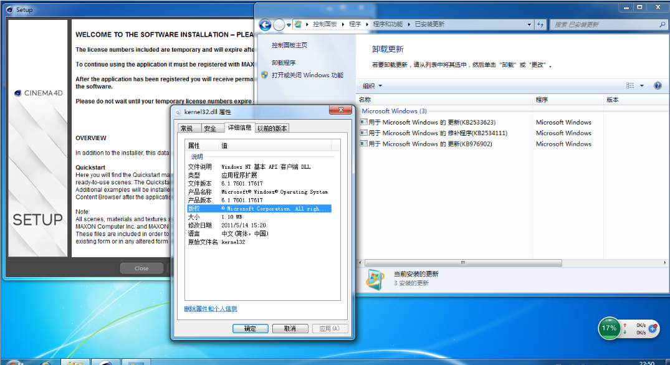
Task: Click the back navigation arrow in Control Panel
Action: (264, 23)
